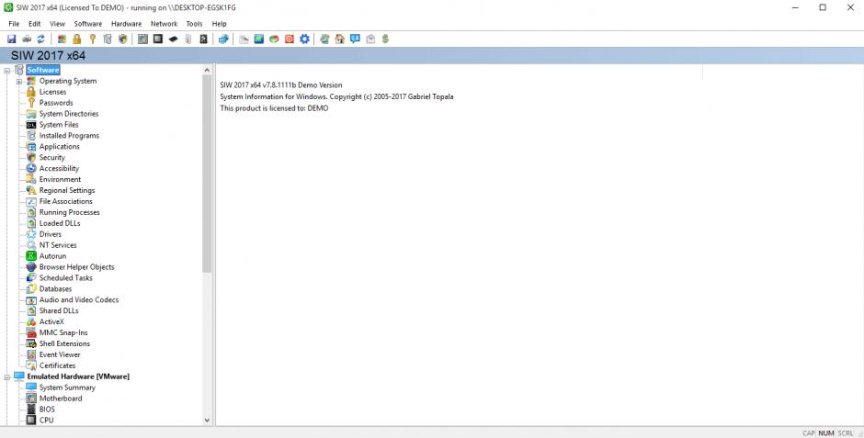The height and width of the screenshot is (438, 864).
Task: Select Security tree item
Action: tap(51, 157)
